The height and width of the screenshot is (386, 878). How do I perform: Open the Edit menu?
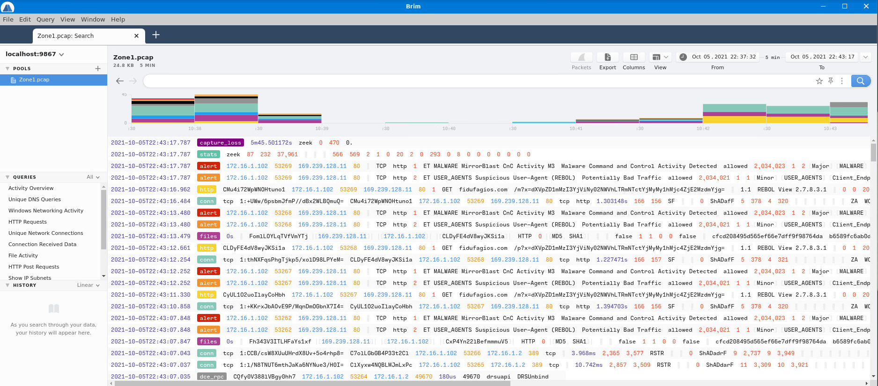pyautogui.click(x=25, y=19)
